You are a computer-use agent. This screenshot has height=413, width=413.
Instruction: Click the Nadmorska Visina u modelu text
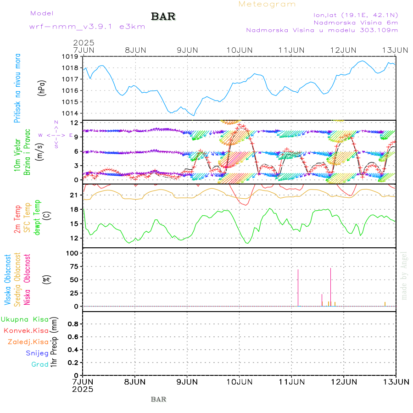point(322,30)
